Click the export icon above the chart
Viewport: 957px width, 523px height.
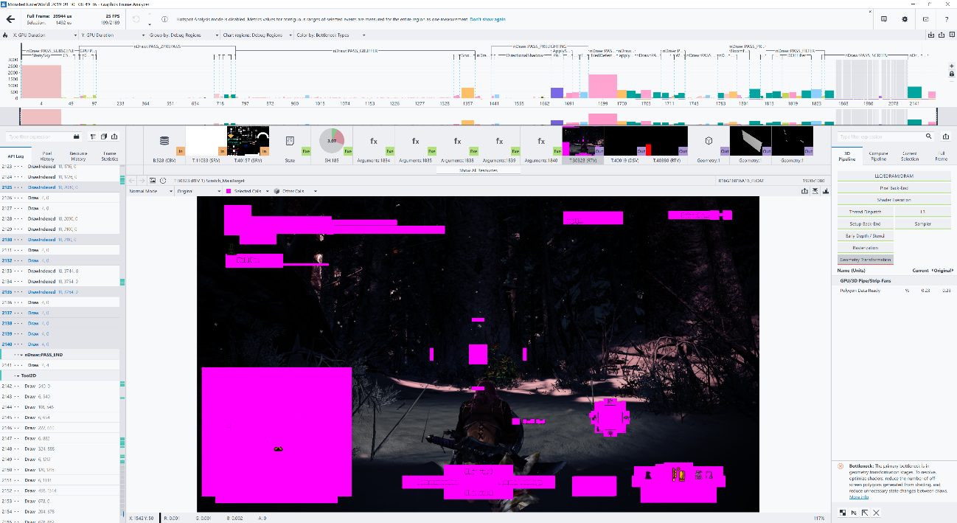click(941, 35)
